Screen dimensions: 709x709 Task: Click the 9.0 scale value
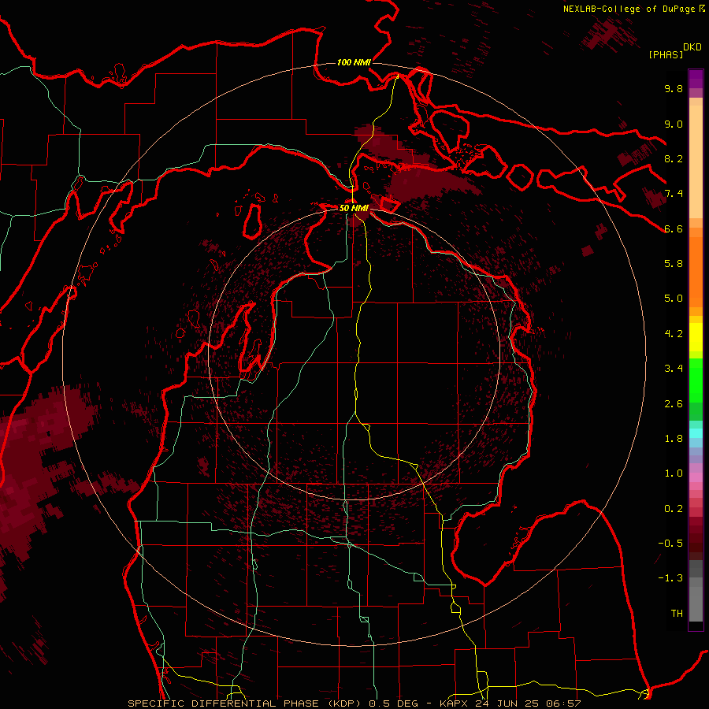pos(674,124)
